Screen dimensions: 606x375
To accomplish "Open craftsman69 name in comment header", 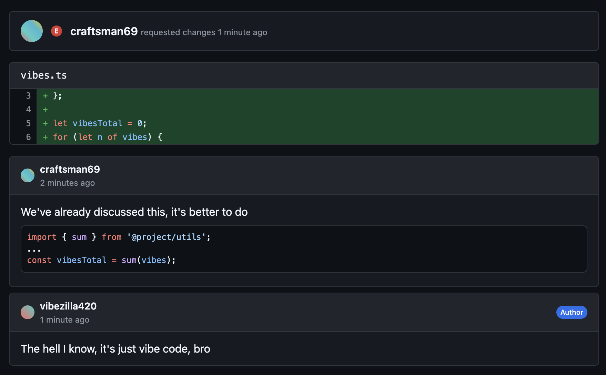I will (x=70, y=169).
